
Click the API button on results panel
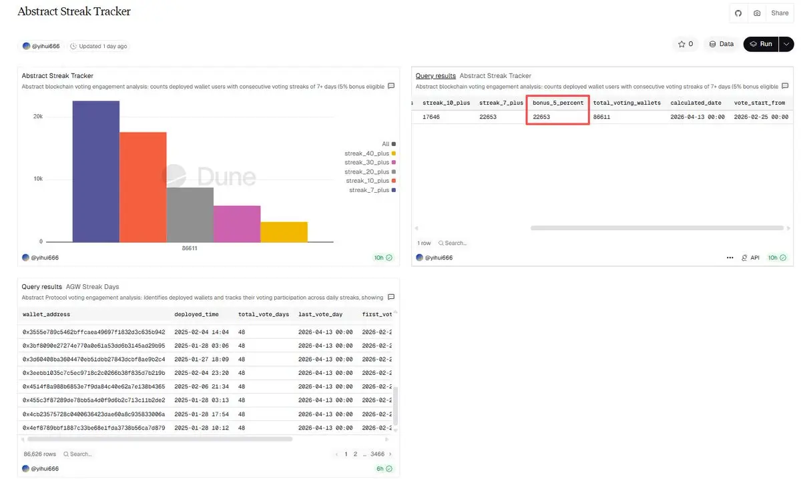750,258
